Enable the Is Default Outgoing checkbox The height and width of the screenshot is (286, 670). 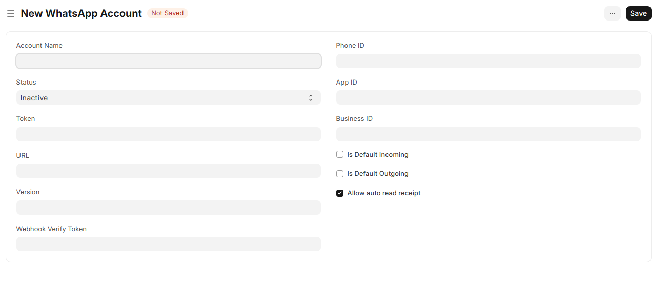tap(340, 174)
